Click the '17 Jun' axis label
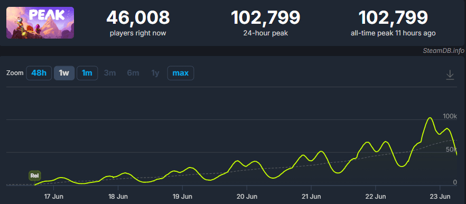The height and width of the screenshot is (204, 466). pyautogui.click(x=53, y=197)
